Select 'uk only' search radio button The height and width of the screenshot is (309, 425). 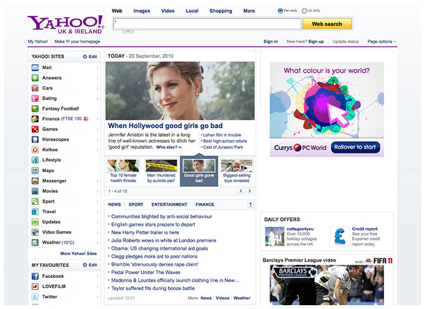tap(304, 11)
